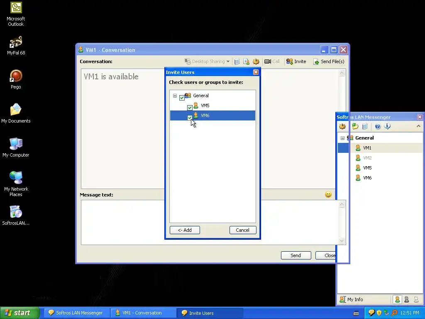The height and width of the screenshot is (319, 425).
Task: Click the <- Add button
Action: (x=185, y=230)
